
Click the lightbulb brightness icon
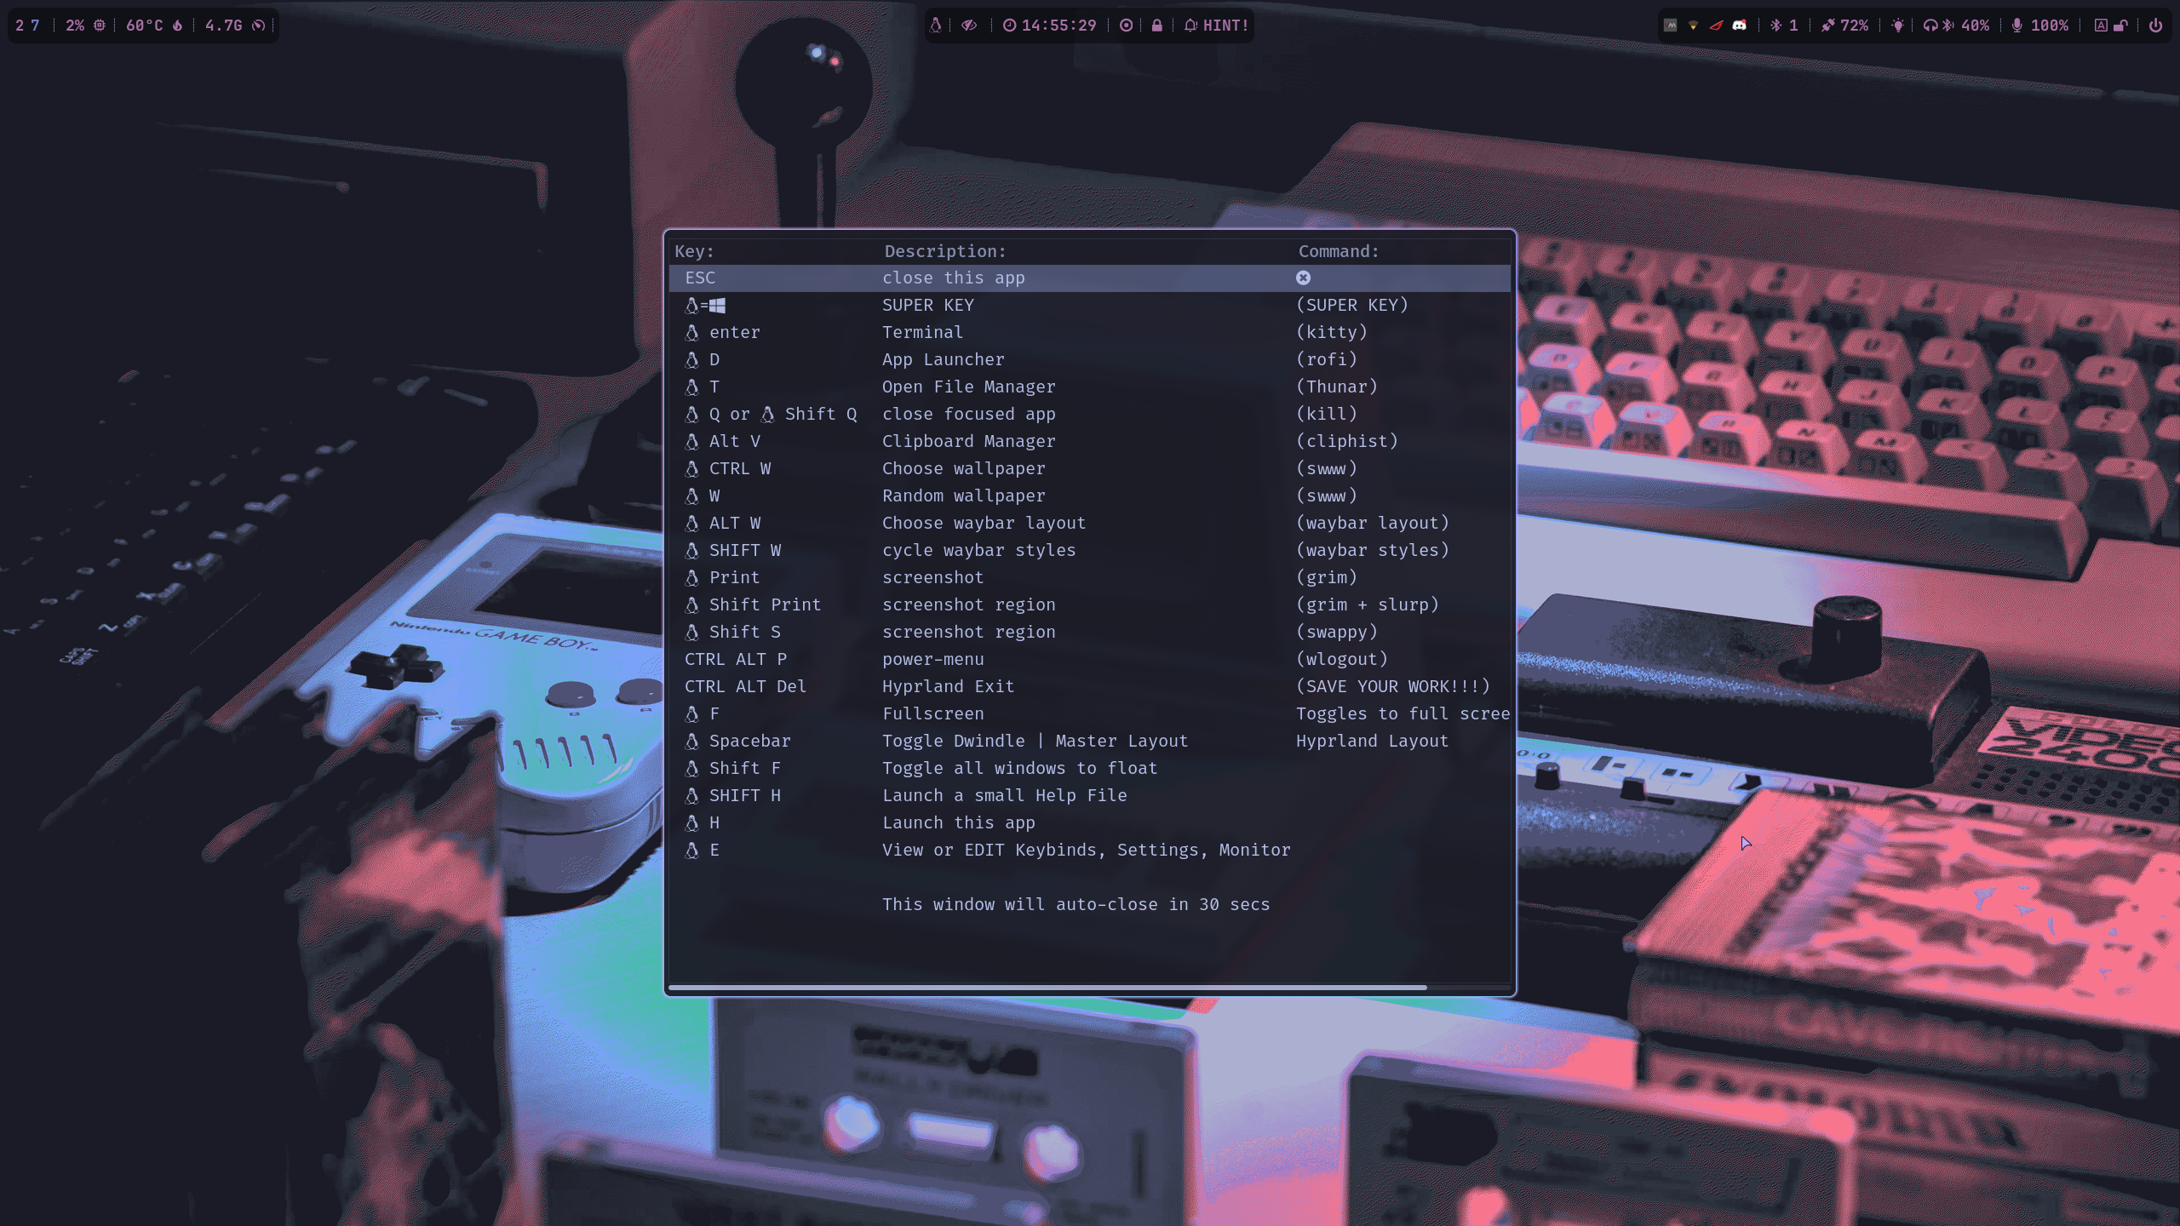coord(1897,26)
